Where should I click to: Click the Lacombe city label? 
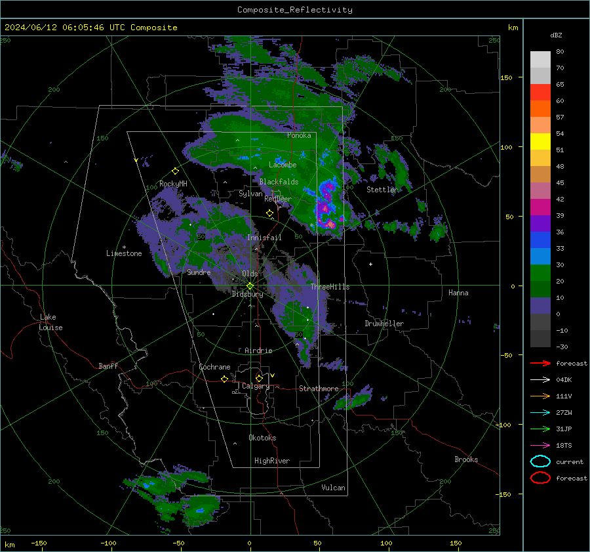pyautogui.click(x=283, y=165)
